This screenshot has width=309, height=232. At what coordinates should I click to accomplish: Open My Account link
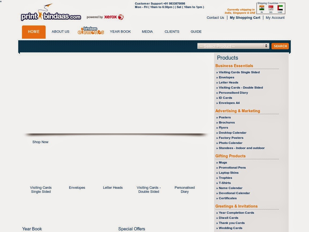[275, 17]
